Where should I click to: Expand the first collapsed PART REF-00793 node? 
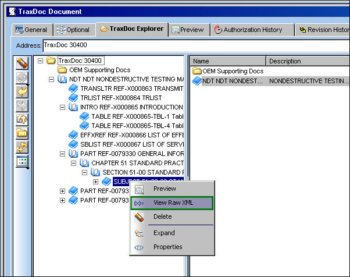click(x=63, y=191)
